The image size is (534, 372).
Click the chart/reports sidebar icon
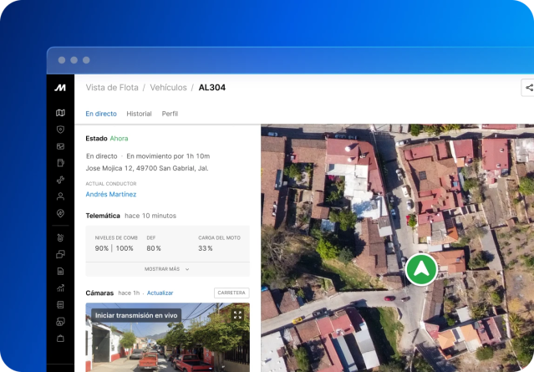(x=60, y=288)
